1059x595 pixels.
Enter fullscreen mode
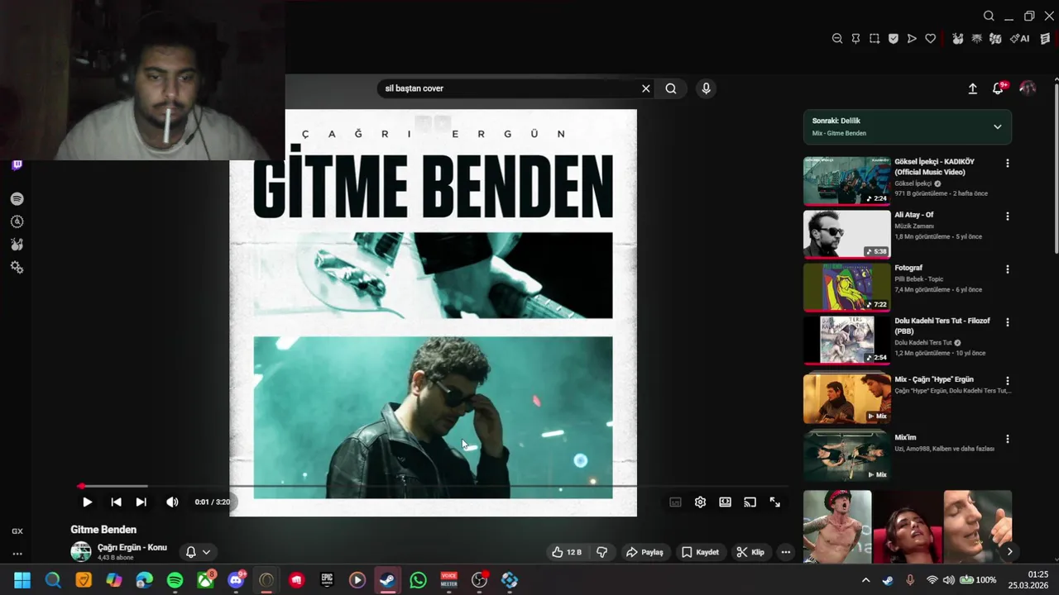click(774, 502)
